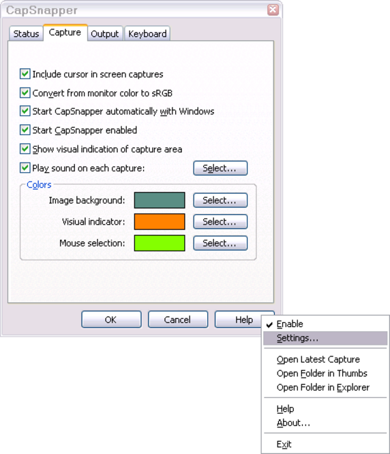Image resolution: width=390 pixels, height=454 pixels.
Task: Open the Output tab
Action: [104, 33]
